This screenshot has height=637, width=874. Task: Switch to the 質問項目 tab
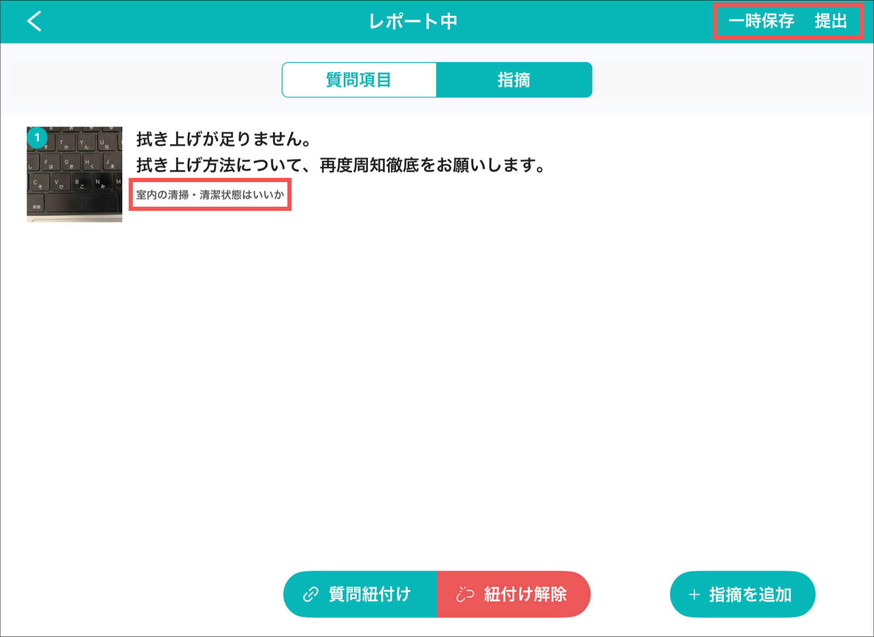(x=359, y=80)
